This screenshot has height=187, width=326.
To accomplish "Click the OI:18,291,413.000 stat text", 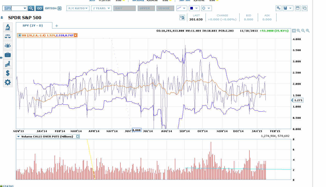I will coord(170,31).
